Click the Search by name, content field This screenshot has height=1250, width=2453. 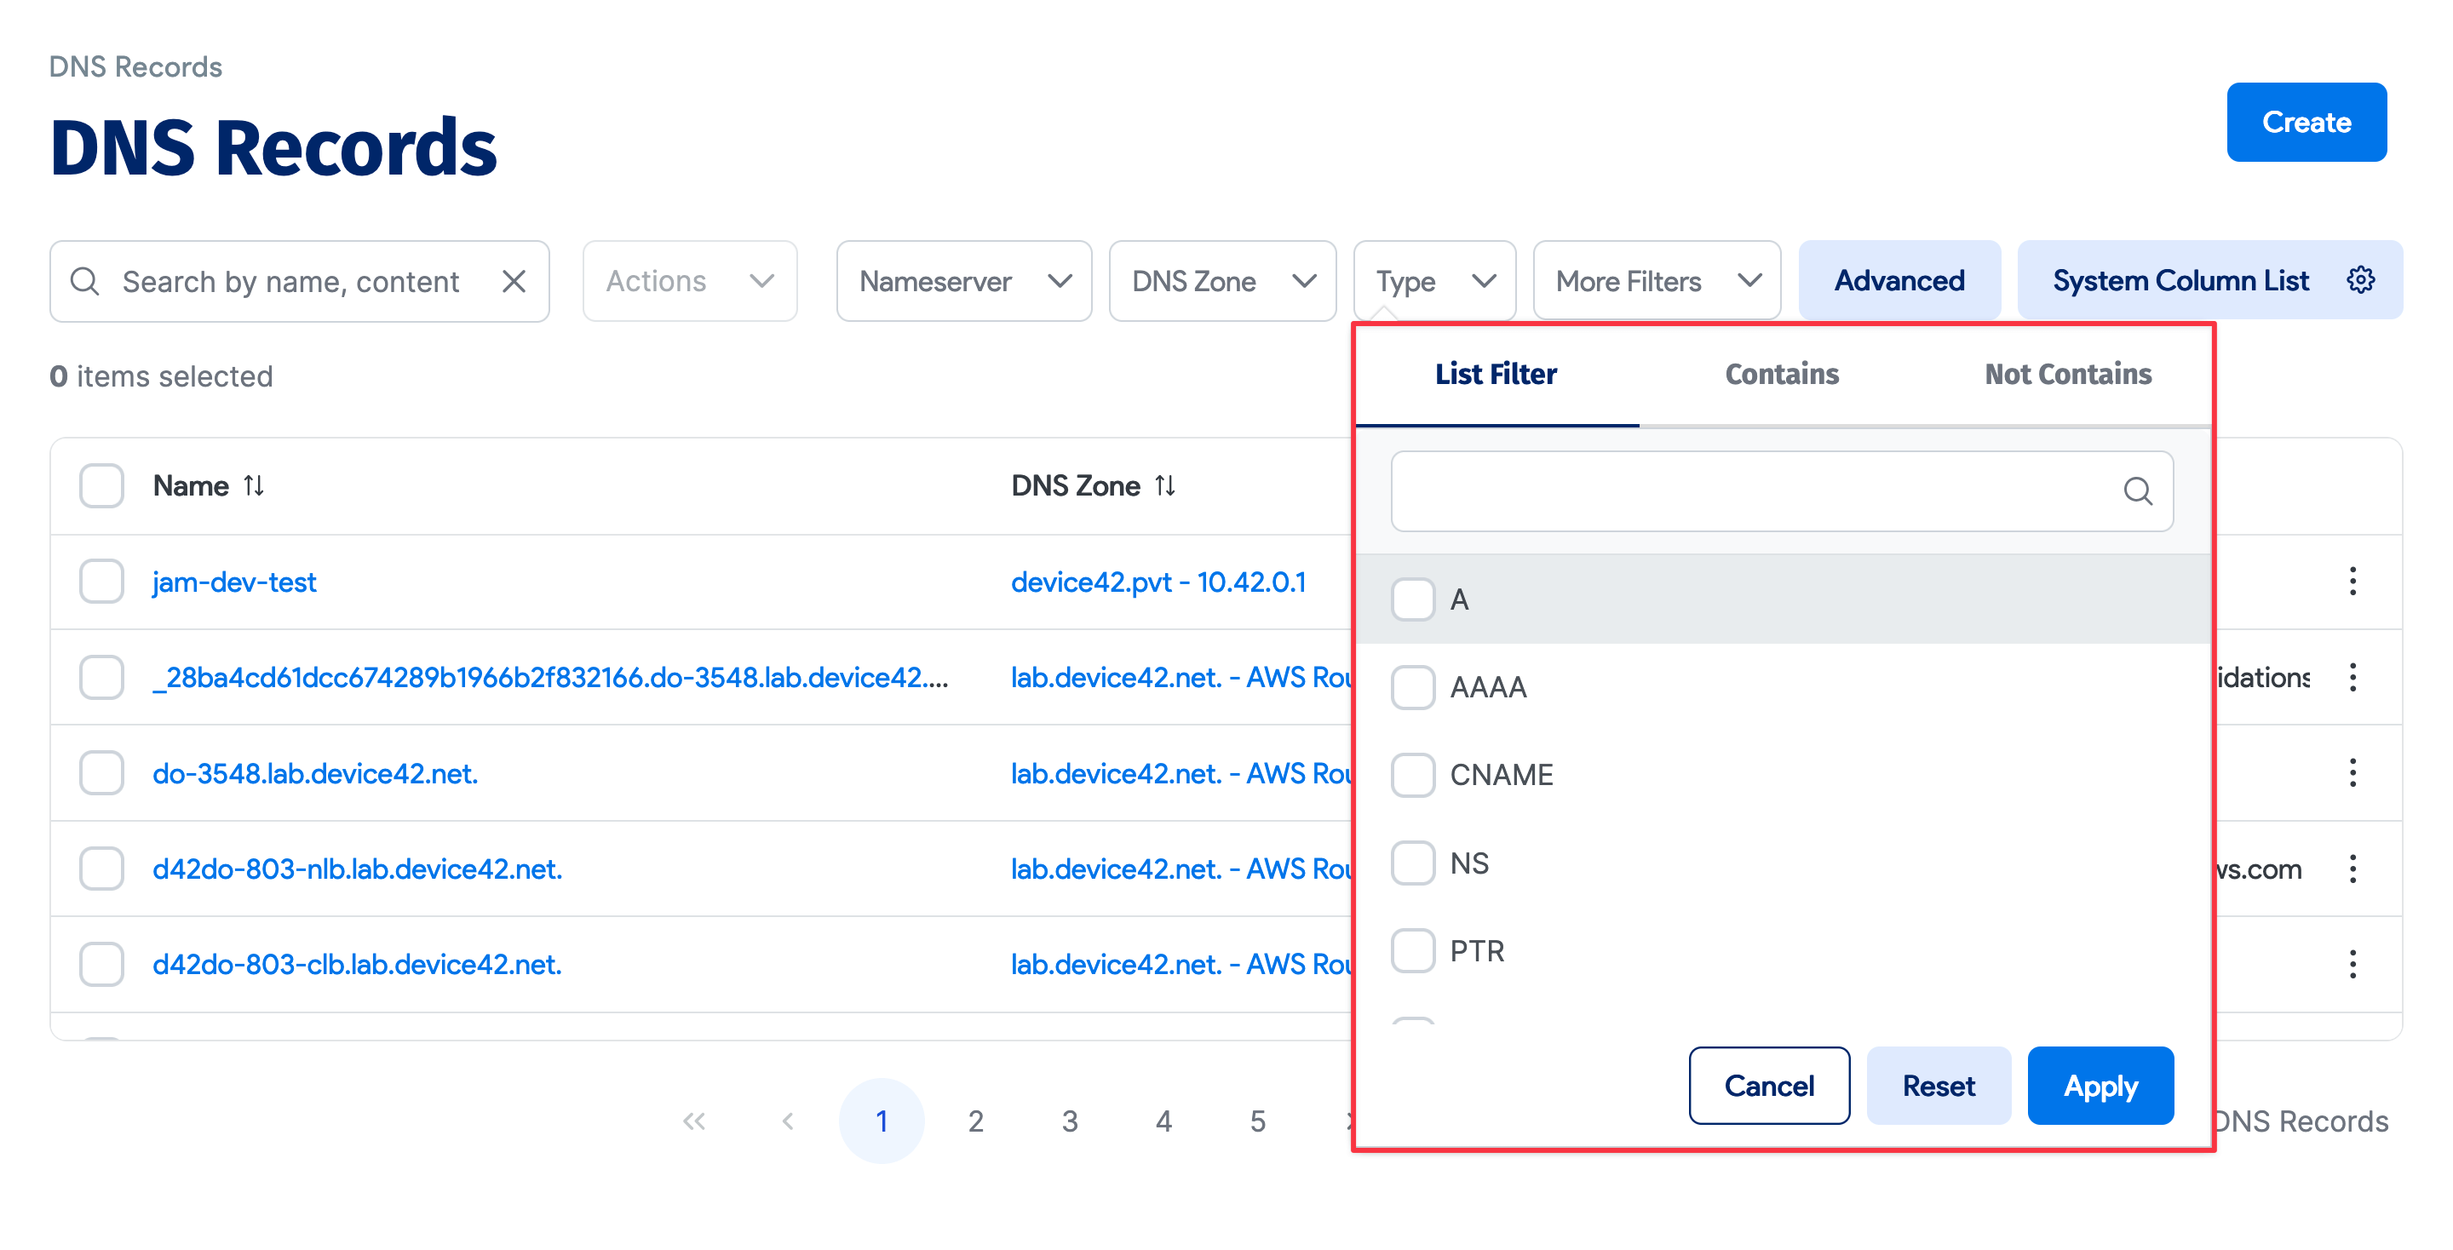point(290,281)
